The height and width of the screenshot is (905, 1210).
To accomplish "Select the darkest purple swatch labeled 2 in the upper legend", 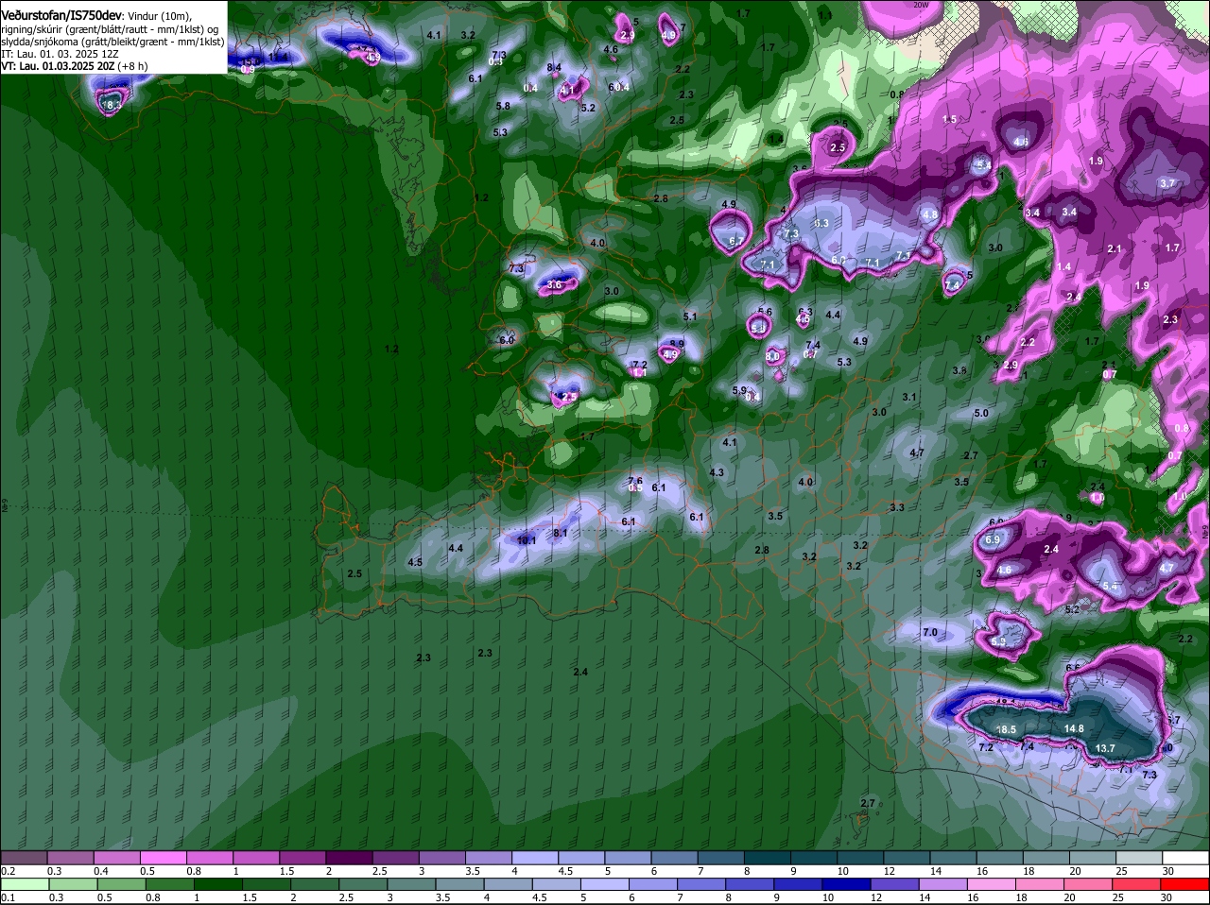I will 351,858.
